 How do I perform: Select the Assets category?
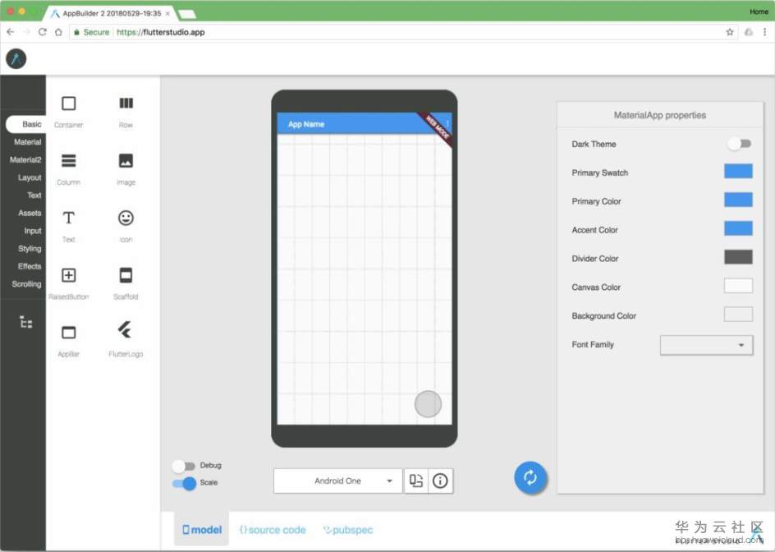[x=30, y=214]
